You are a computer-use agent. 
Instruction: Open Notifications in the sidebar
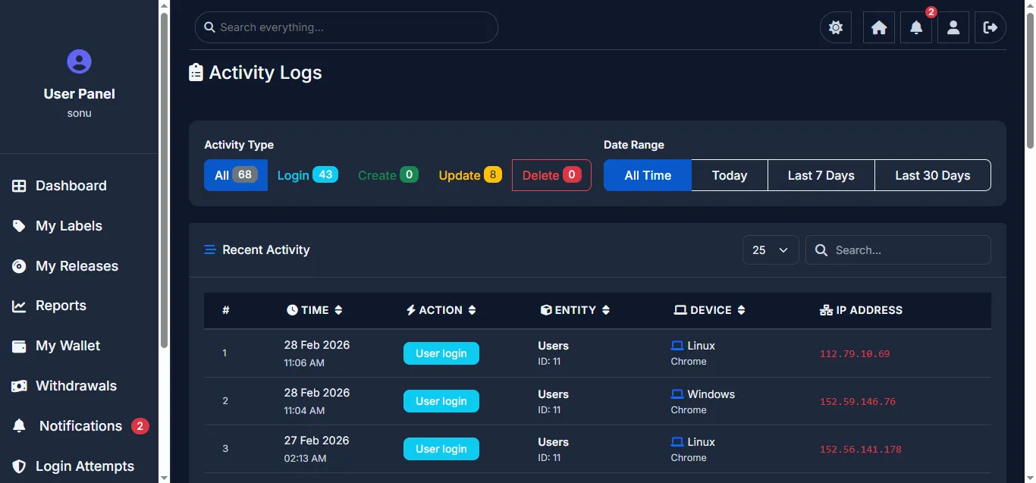80,426
